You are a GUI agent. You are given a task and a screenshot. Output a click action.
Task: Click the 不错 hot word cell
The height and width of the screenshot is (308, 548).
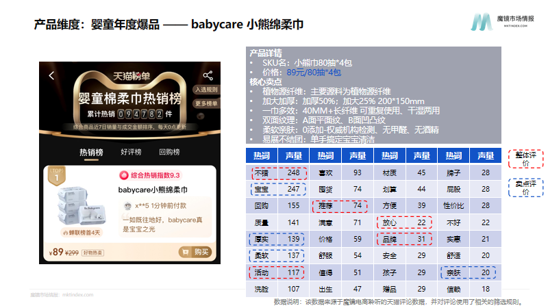tap(262, 173)
